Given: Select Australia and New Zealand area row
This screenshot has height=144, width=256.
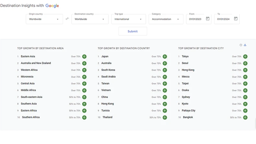Looking at the screenshot, I should pyautogui.click(x=36, y=63).
